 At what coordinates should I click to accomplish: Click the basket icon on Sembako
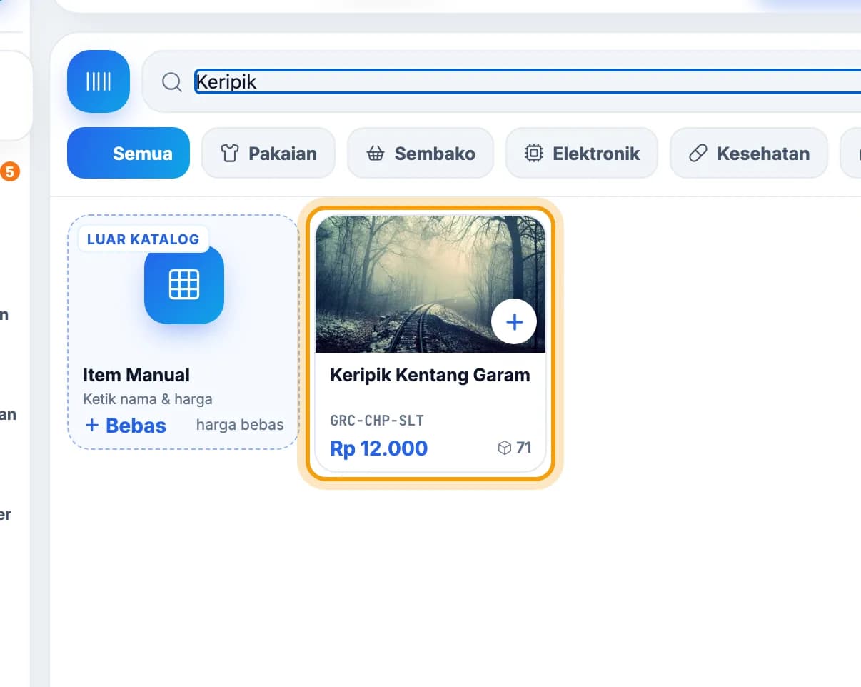point(376,153)
